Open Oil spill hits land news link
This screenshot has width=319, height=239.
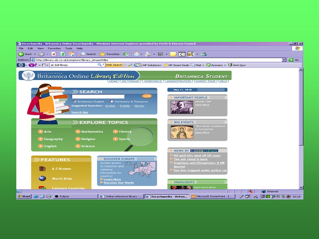coord(197,155)
